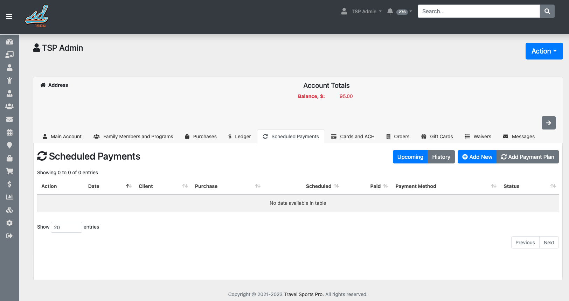The image size is (569, 301).
Task: Open the Ledger tab
Action: [240, 136]
